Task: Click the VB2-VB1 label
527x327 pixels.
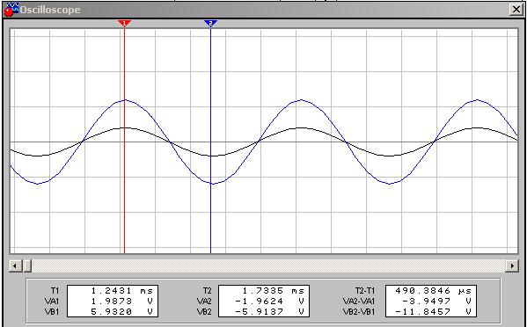Action: tap(359, 312)
